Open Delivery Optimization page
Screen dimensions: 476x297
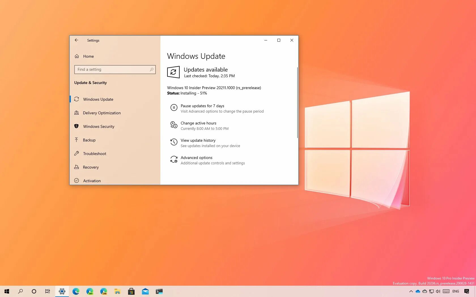(115, 113)
